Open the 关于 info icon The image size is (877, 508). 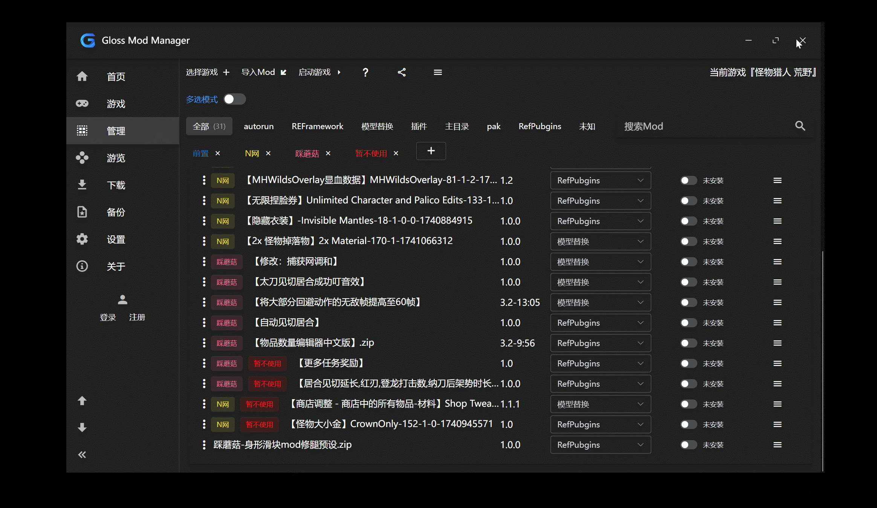[82, 266]
